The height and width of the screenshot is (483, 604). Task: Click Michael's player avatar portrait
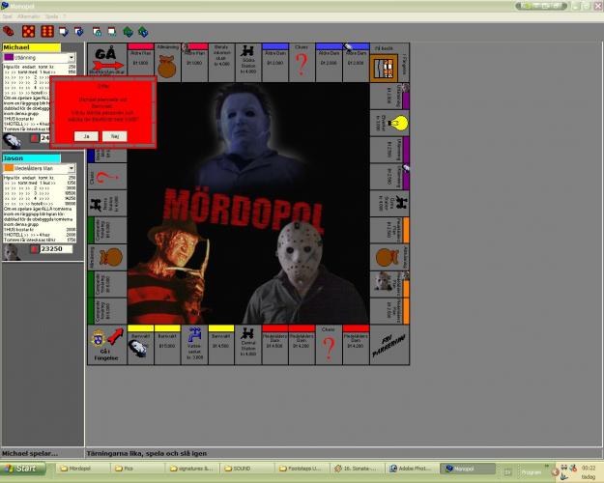[12, 139]
